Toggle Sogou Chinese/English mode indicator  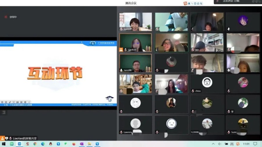tap(189, 3)
